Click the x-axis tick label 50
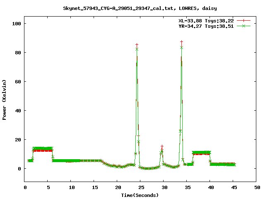This screenshot has height=199, width=265. (x=257, y=187)
